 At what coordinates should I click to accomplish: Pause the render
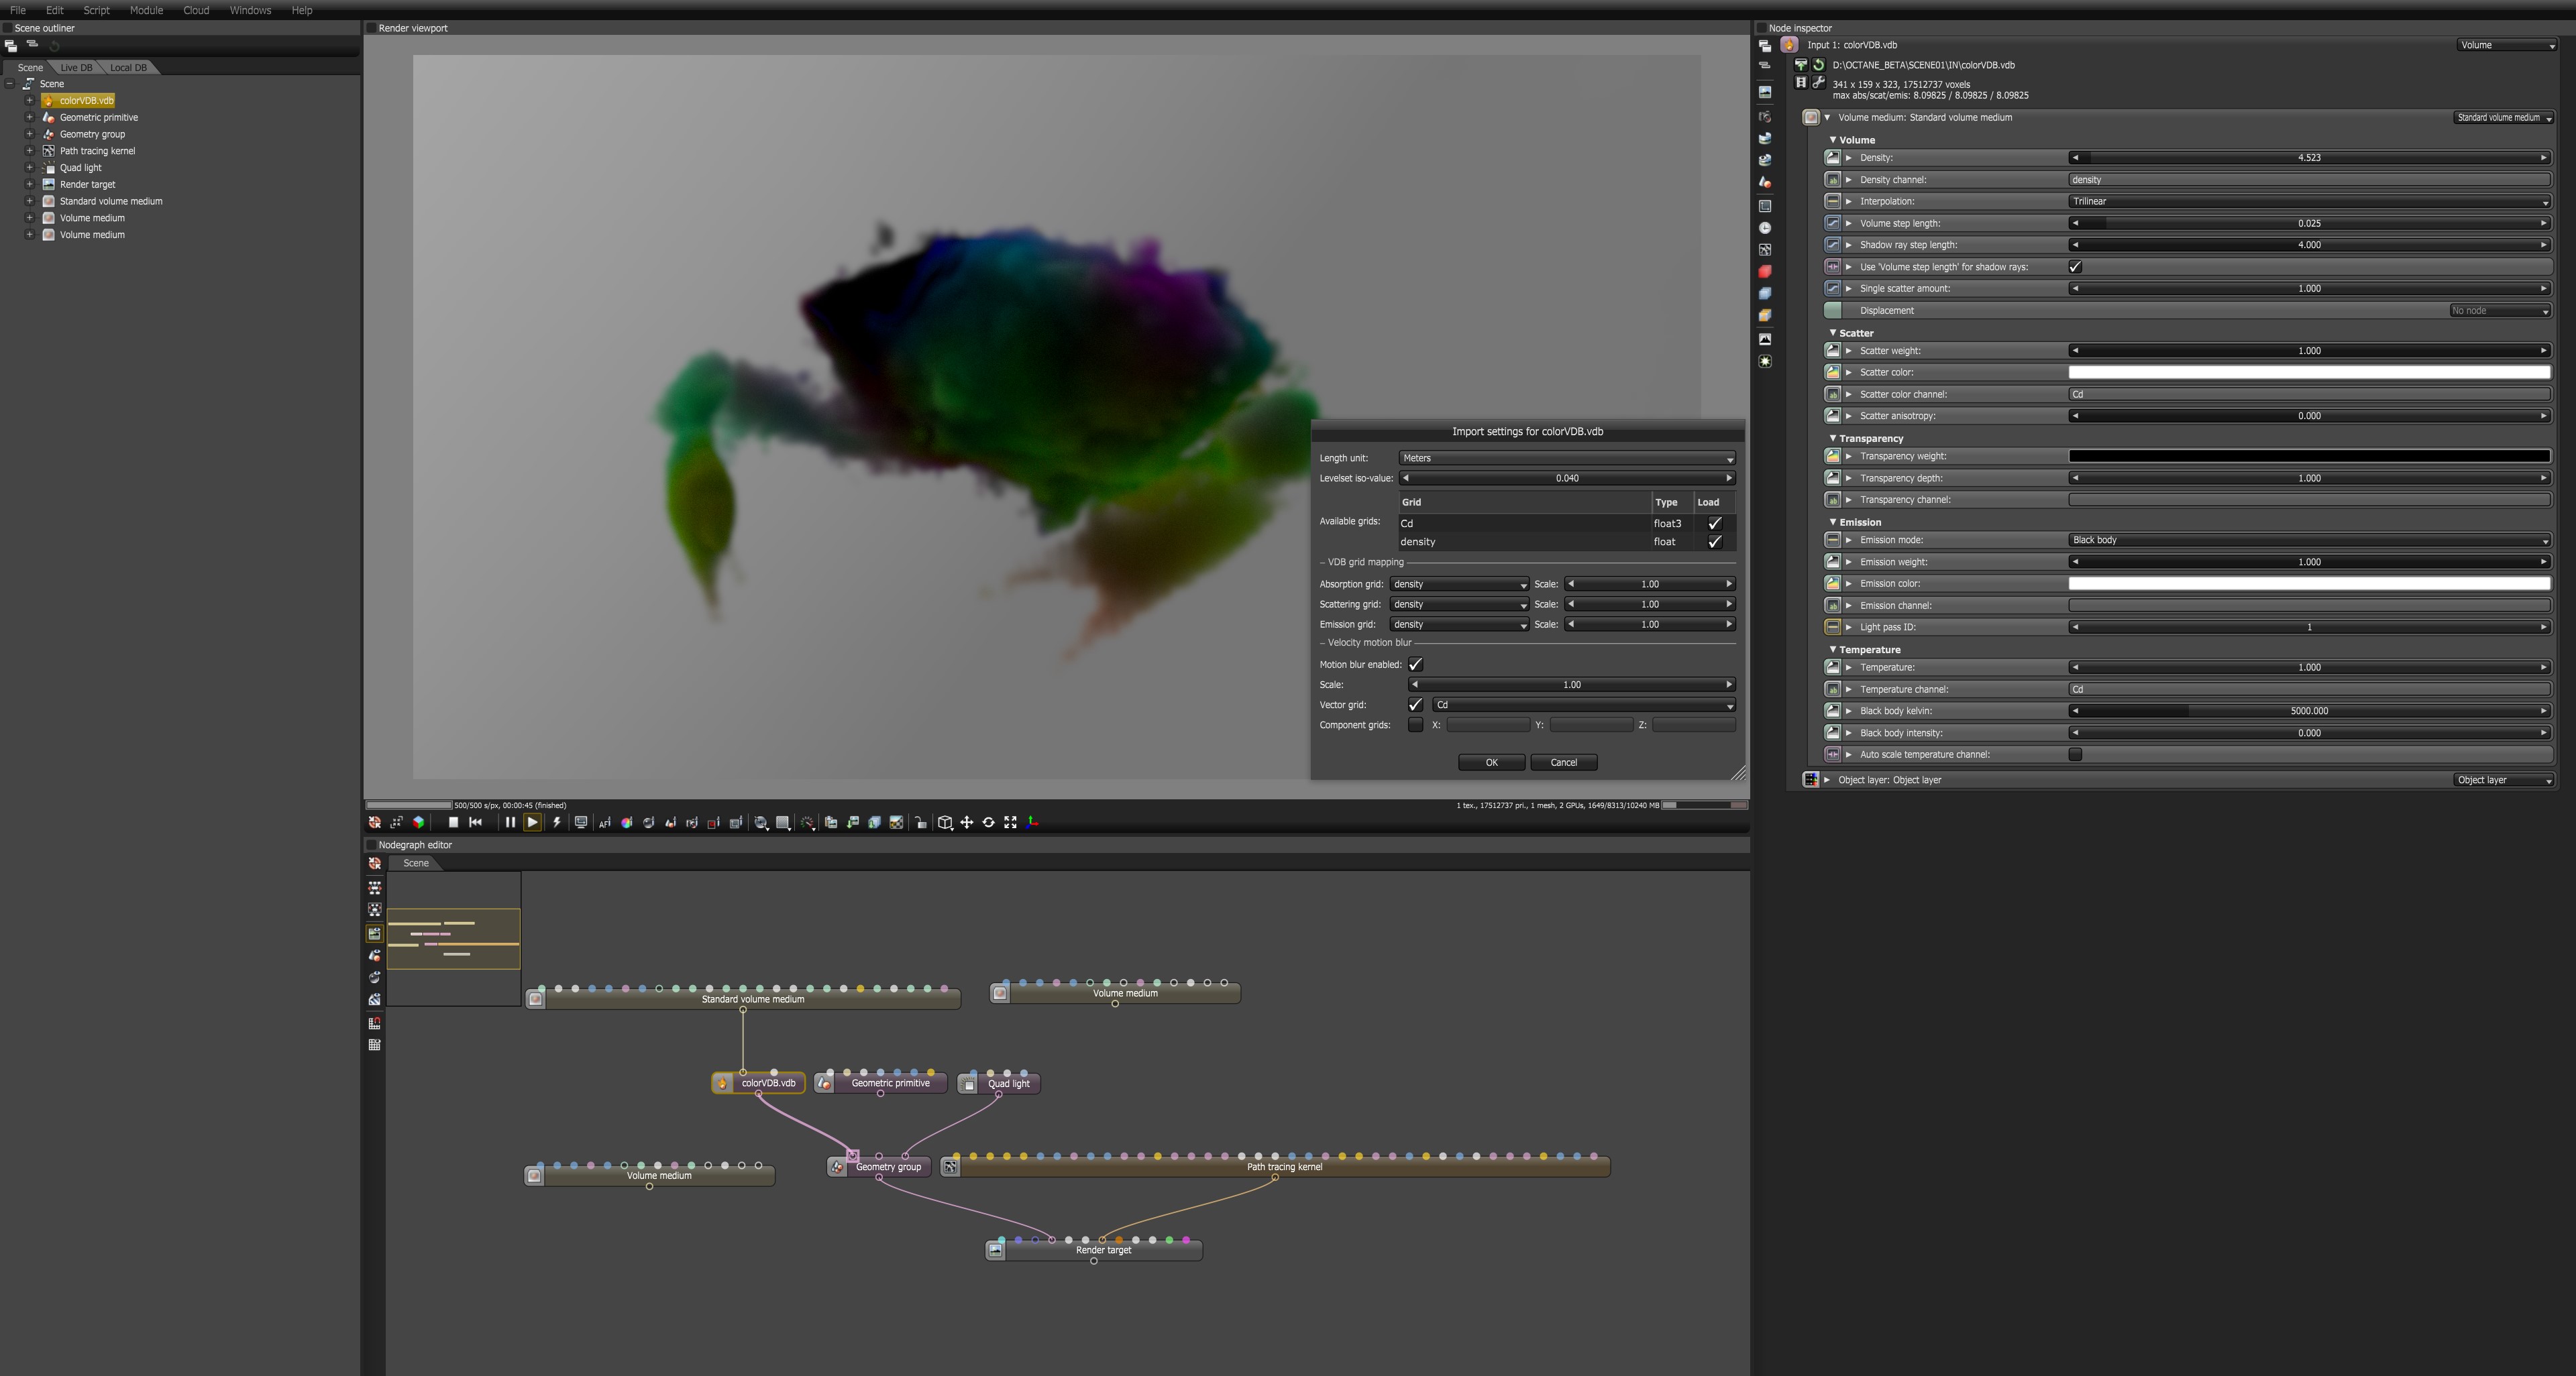(510, 822)
